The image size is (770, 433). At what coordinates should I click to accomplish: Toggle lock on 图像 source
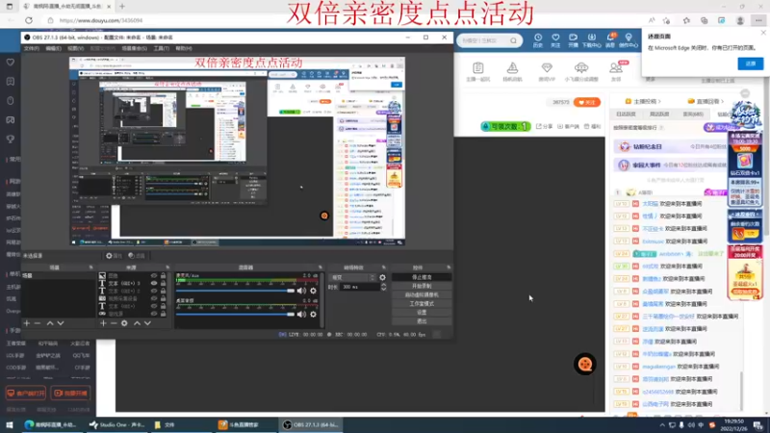(163, 276)
